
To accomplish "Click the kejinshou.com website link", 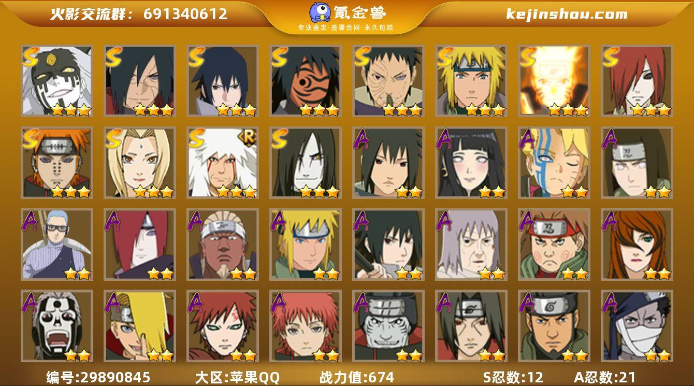I will coord(567,14).
